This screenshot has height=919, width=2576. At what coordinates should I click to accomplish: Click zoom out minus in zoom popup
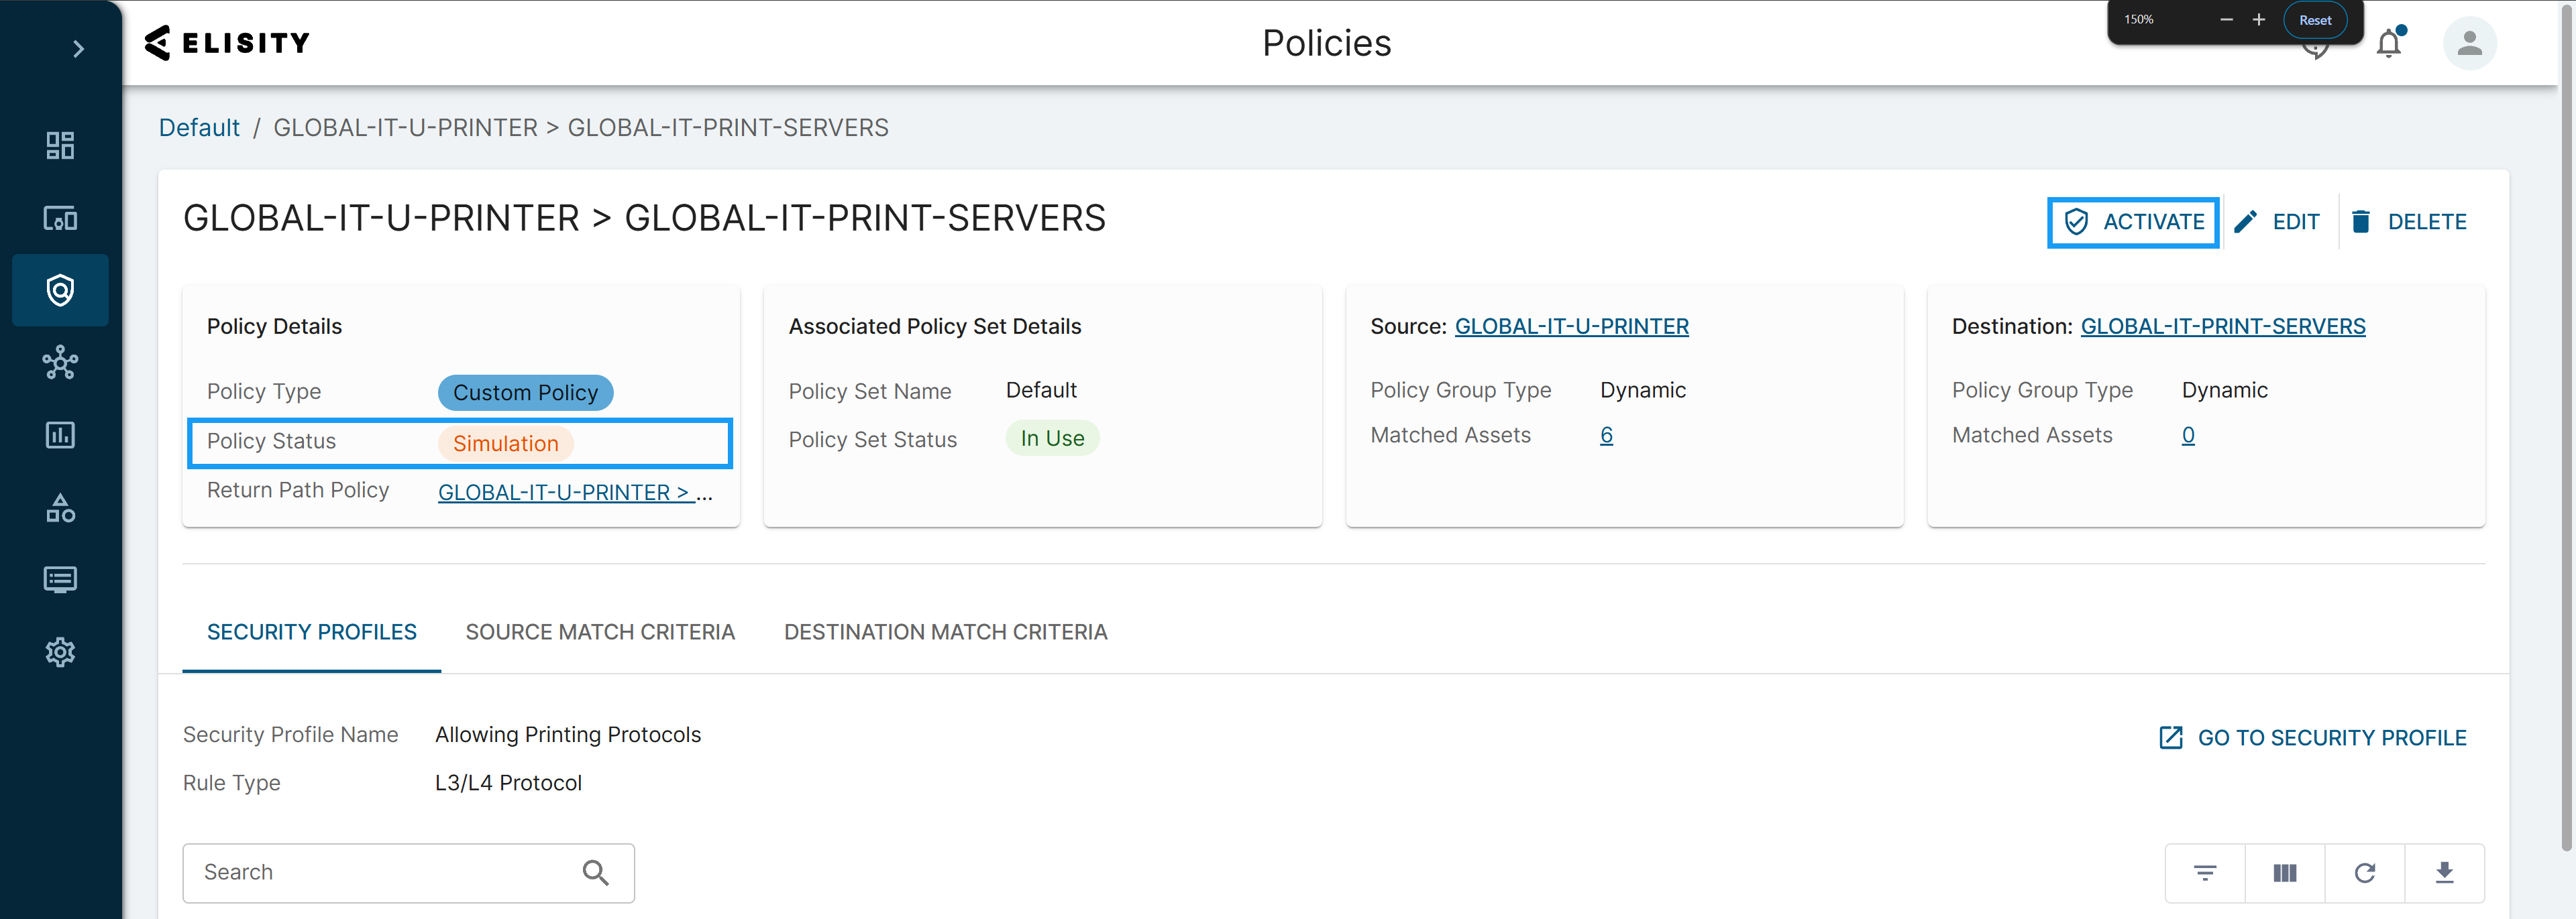[2226, 20]
